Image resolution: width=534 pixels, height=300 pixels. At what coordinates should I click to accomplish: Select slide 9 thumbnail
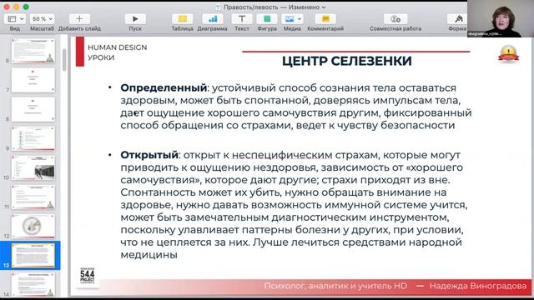coord(33,138)
